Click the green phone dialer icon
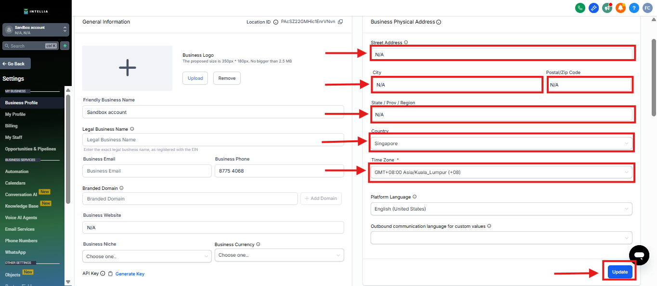657x286 pixels. pos(580,8)
